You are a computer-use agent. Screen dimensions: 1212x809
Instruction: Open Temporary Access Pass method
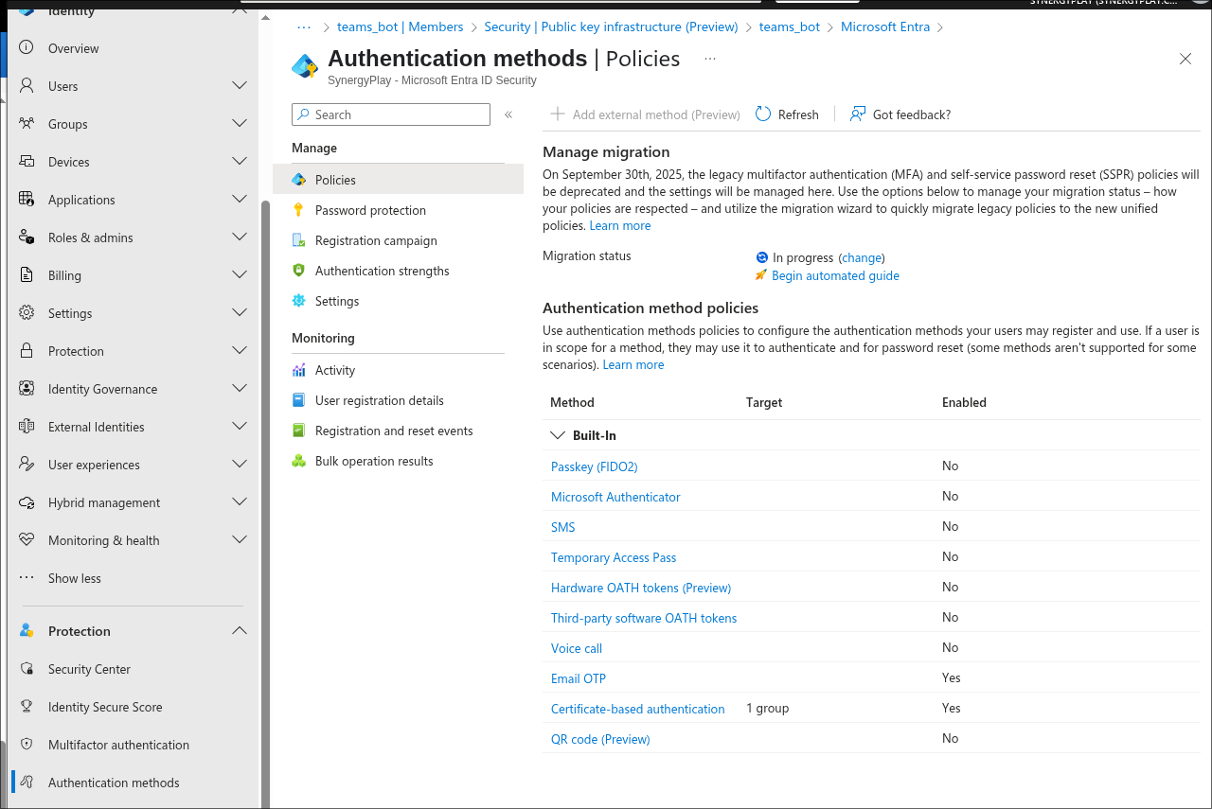614,557
